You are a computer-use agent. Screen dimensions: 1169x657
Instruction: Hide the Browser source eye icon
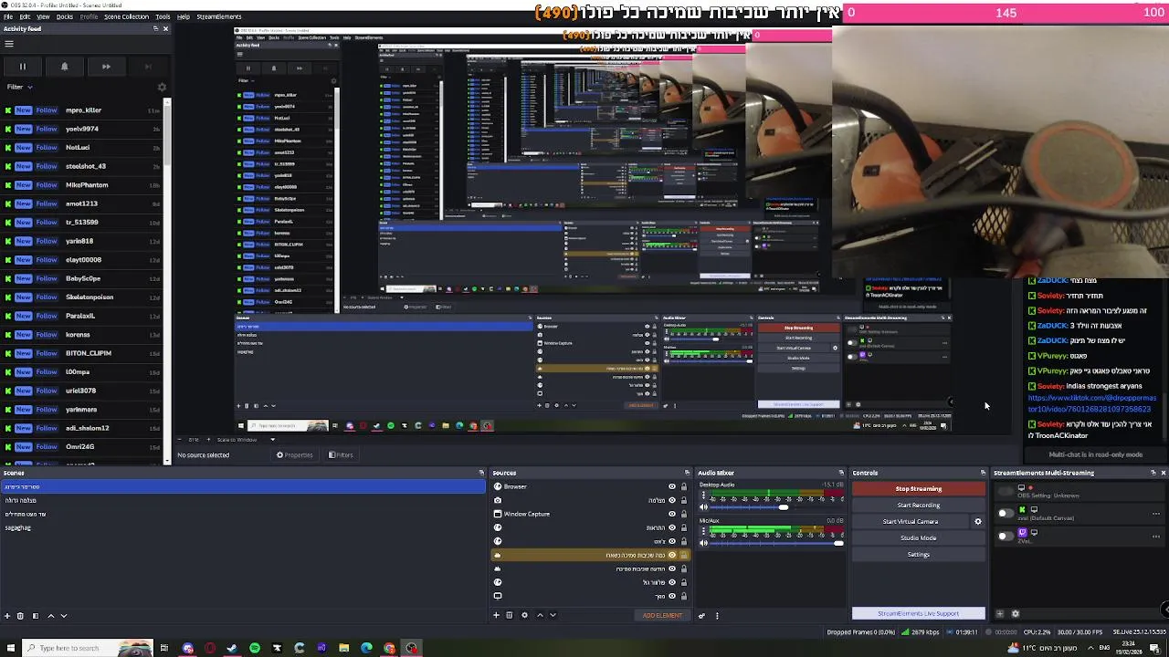click(x=672, y=486)
